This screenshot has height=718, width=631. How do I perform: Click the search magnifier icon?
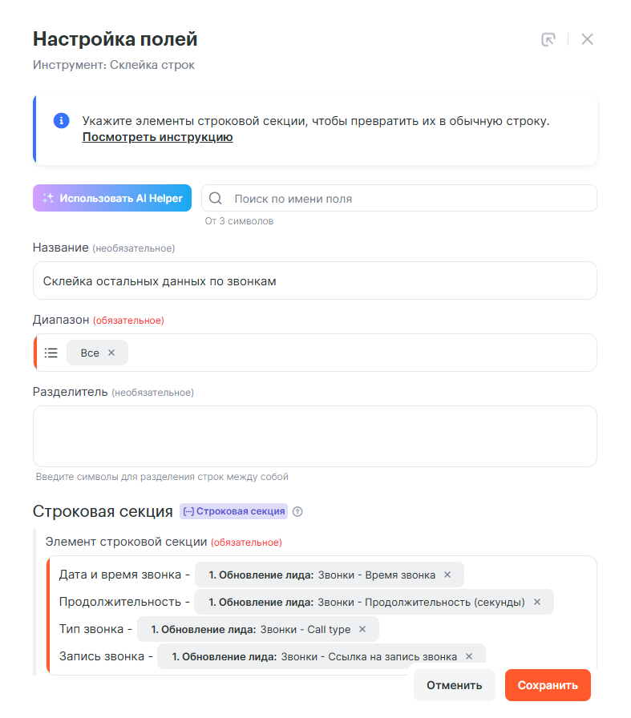pos(215,199)
